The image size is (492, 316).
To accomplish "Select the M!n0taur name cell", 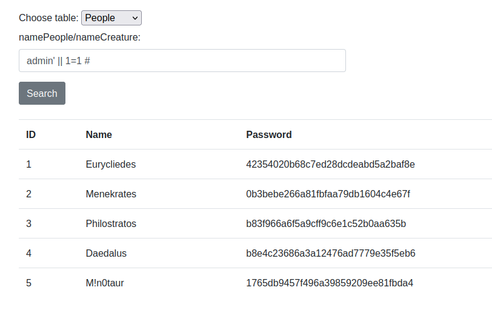I will pos(105,283).
